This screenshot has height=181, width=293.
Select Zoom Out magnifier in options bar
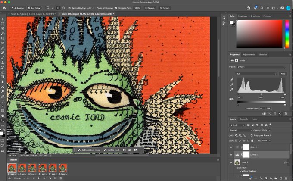pos(64,8)
